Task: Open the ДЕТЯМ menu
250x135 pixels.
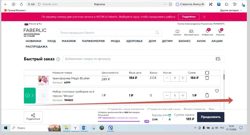Action: click(x=167, y=41)
